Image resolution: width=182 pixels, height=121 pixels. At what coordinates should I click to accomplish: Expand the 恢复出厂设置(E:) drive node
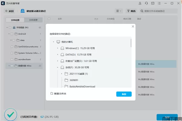(58, 61)
